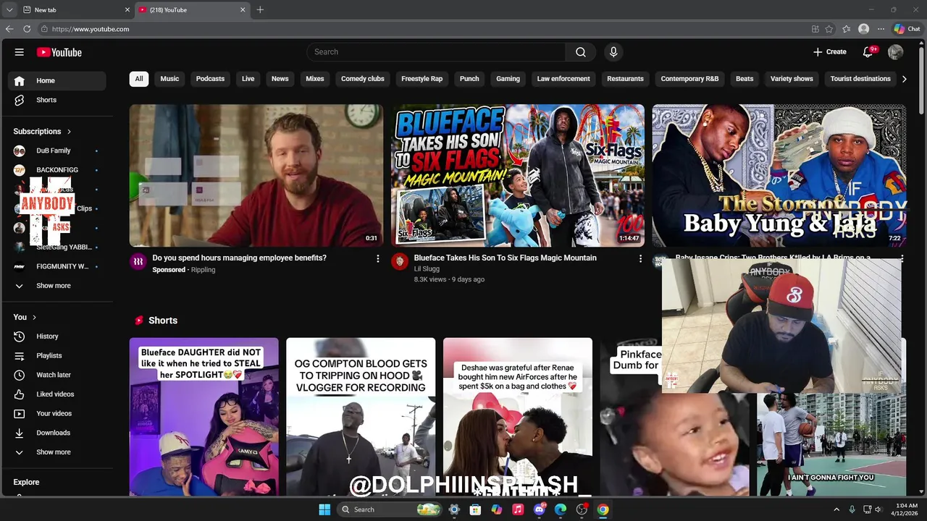Select the Law enforcement chip
927x521 pixels.
[563, 79]
